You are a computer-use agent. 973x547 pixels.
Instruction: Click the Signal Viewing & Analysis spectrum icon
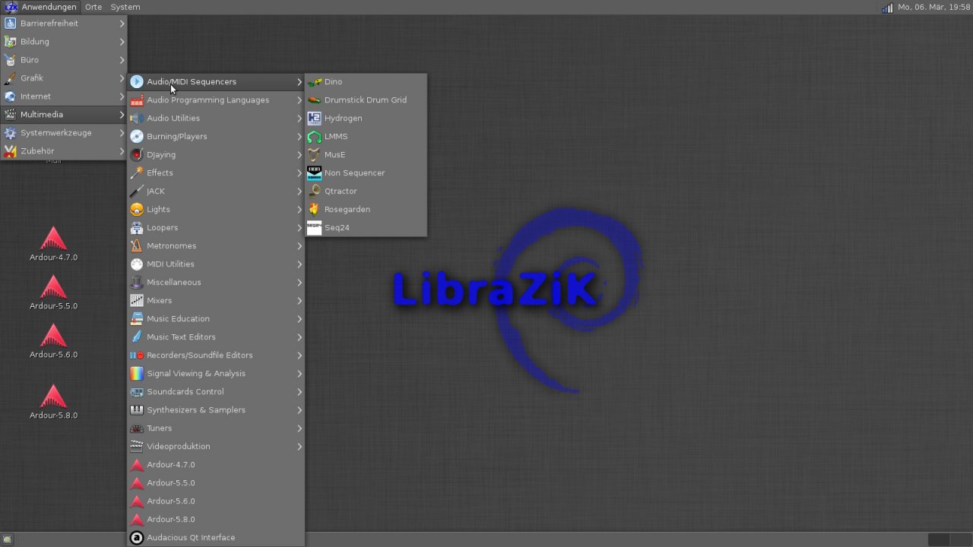tap(137, 374)
